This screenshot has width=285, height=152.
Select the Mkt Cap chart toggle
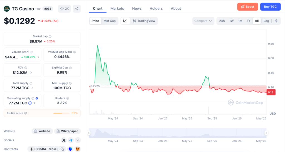(110, 21)
